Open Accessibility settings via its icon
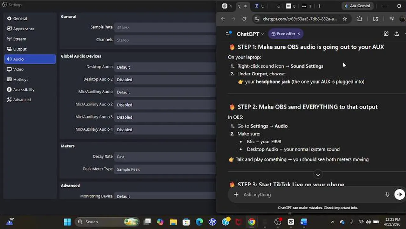The height and width of the screenshot is (229, 406). (x=9, y=89)
